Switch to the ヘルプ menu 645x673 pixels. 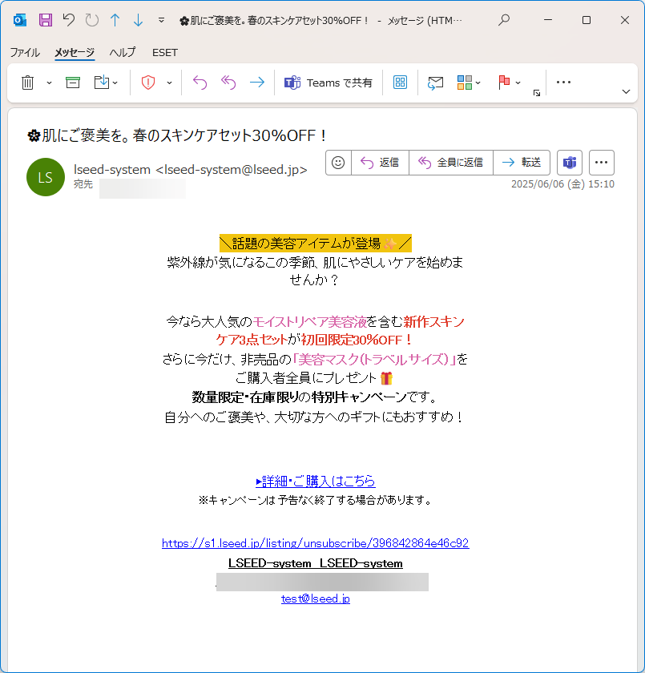click(122, 53)
